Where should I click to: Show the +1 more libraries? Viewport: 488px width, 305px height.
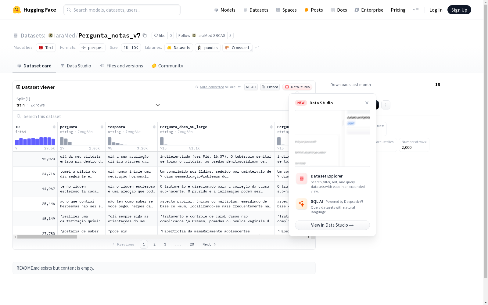[257, 48]
